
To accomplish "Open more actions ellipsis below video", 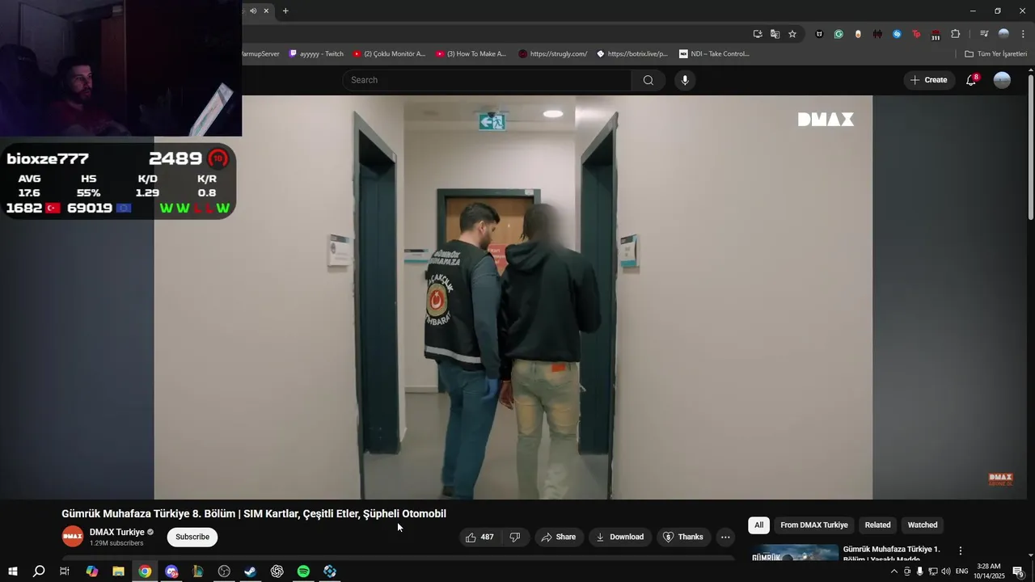I will click(x=725, y=537).
